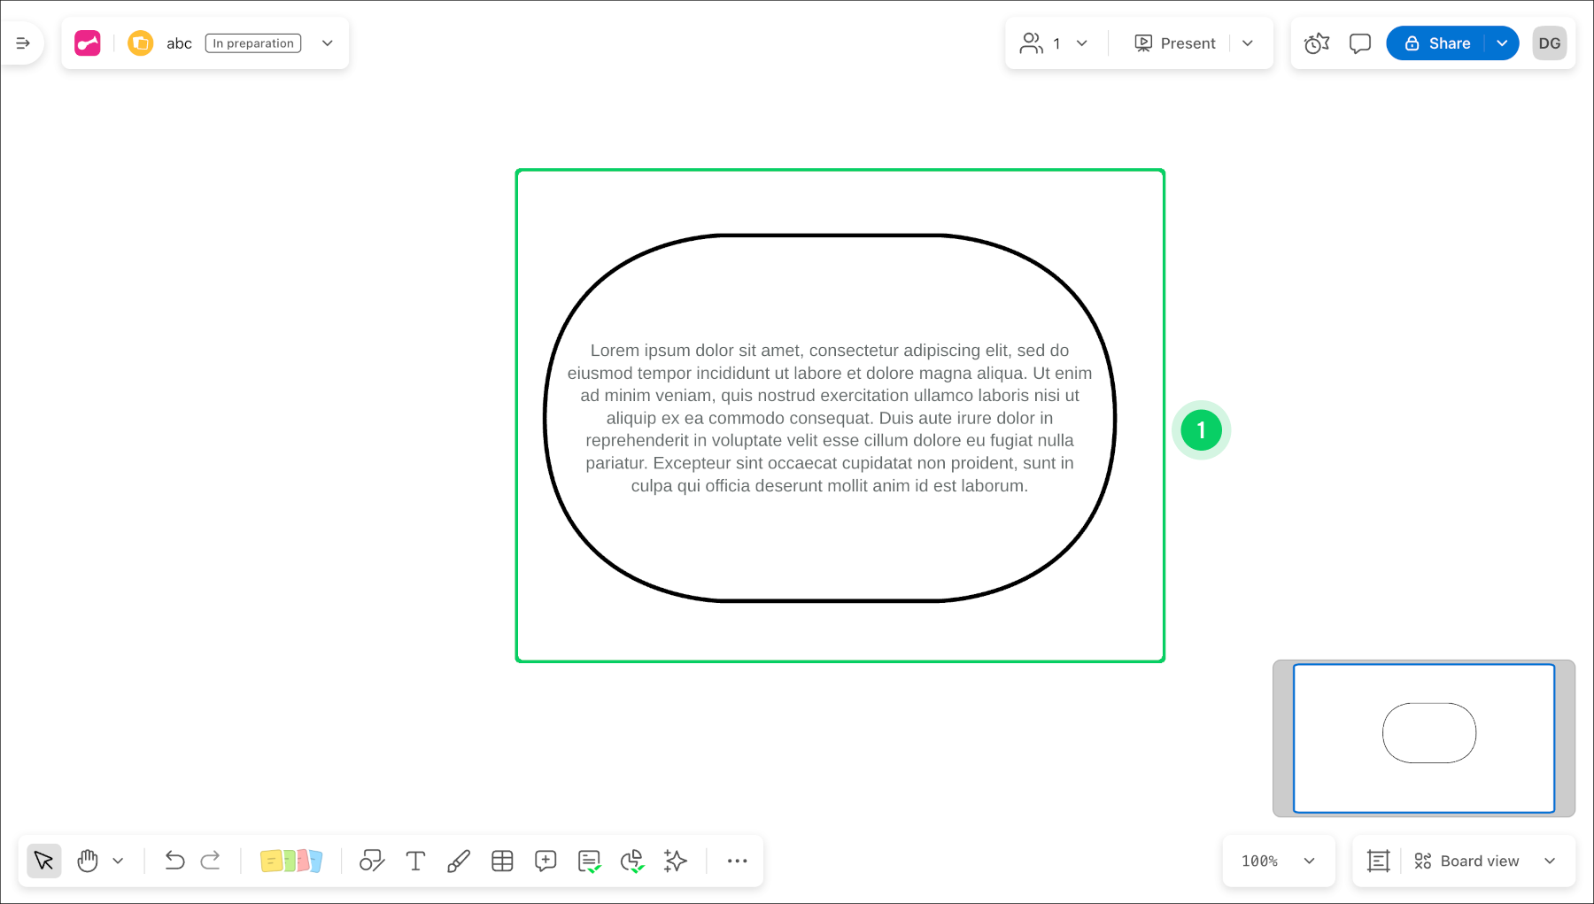The image size is (1594, 904).
Task: Open more tools with the ellipsis icon
Action: 737,860
